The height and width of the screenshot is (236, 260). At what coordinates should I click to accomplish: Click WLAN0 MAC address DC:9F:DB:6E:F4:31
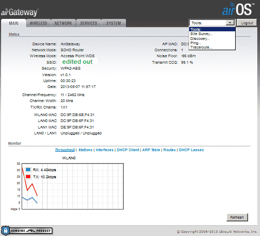(x=77, y=115)
